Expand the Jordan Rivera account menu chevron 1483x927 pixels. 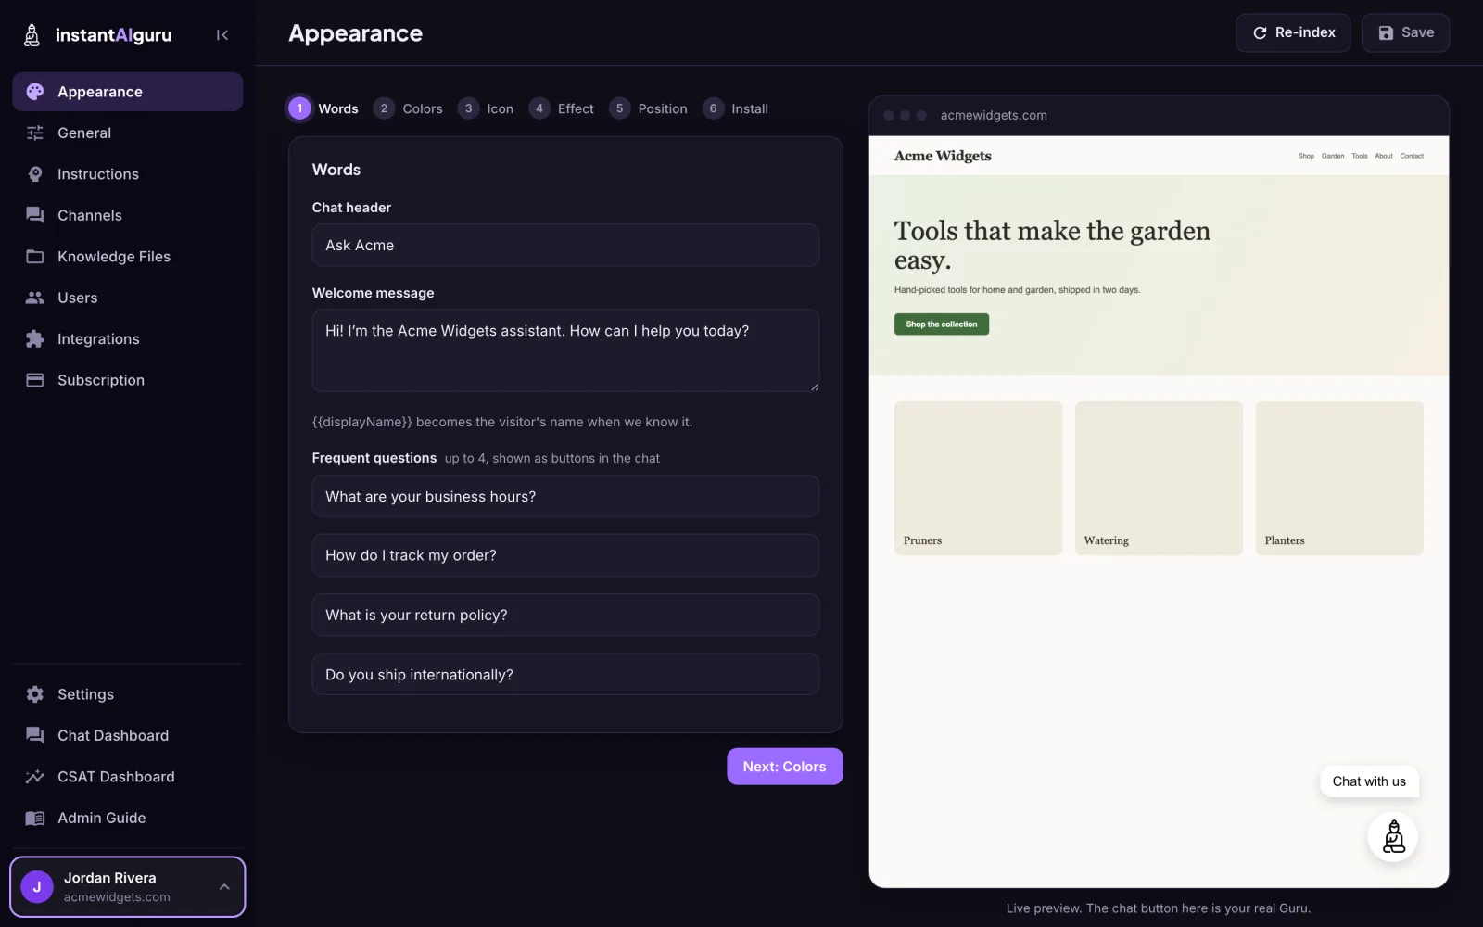click(x=224, y=887)
